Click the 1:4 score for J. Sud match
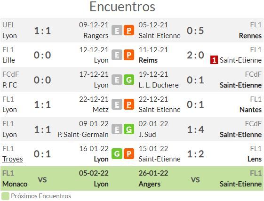264x201 pixels. coord(195,129)
